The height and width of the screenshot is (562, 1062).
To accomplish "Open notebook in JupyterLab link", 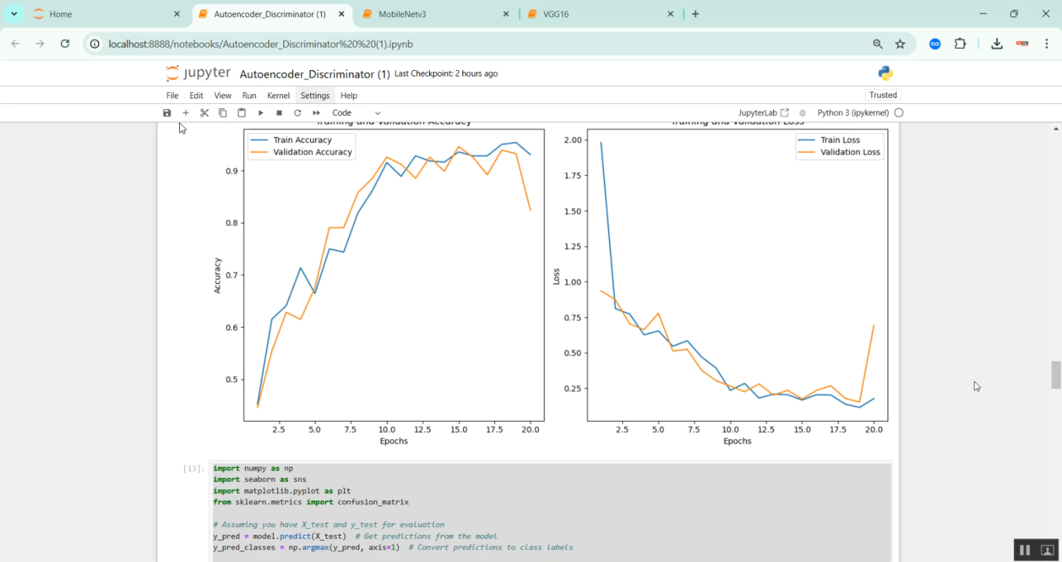I will 763,113.
